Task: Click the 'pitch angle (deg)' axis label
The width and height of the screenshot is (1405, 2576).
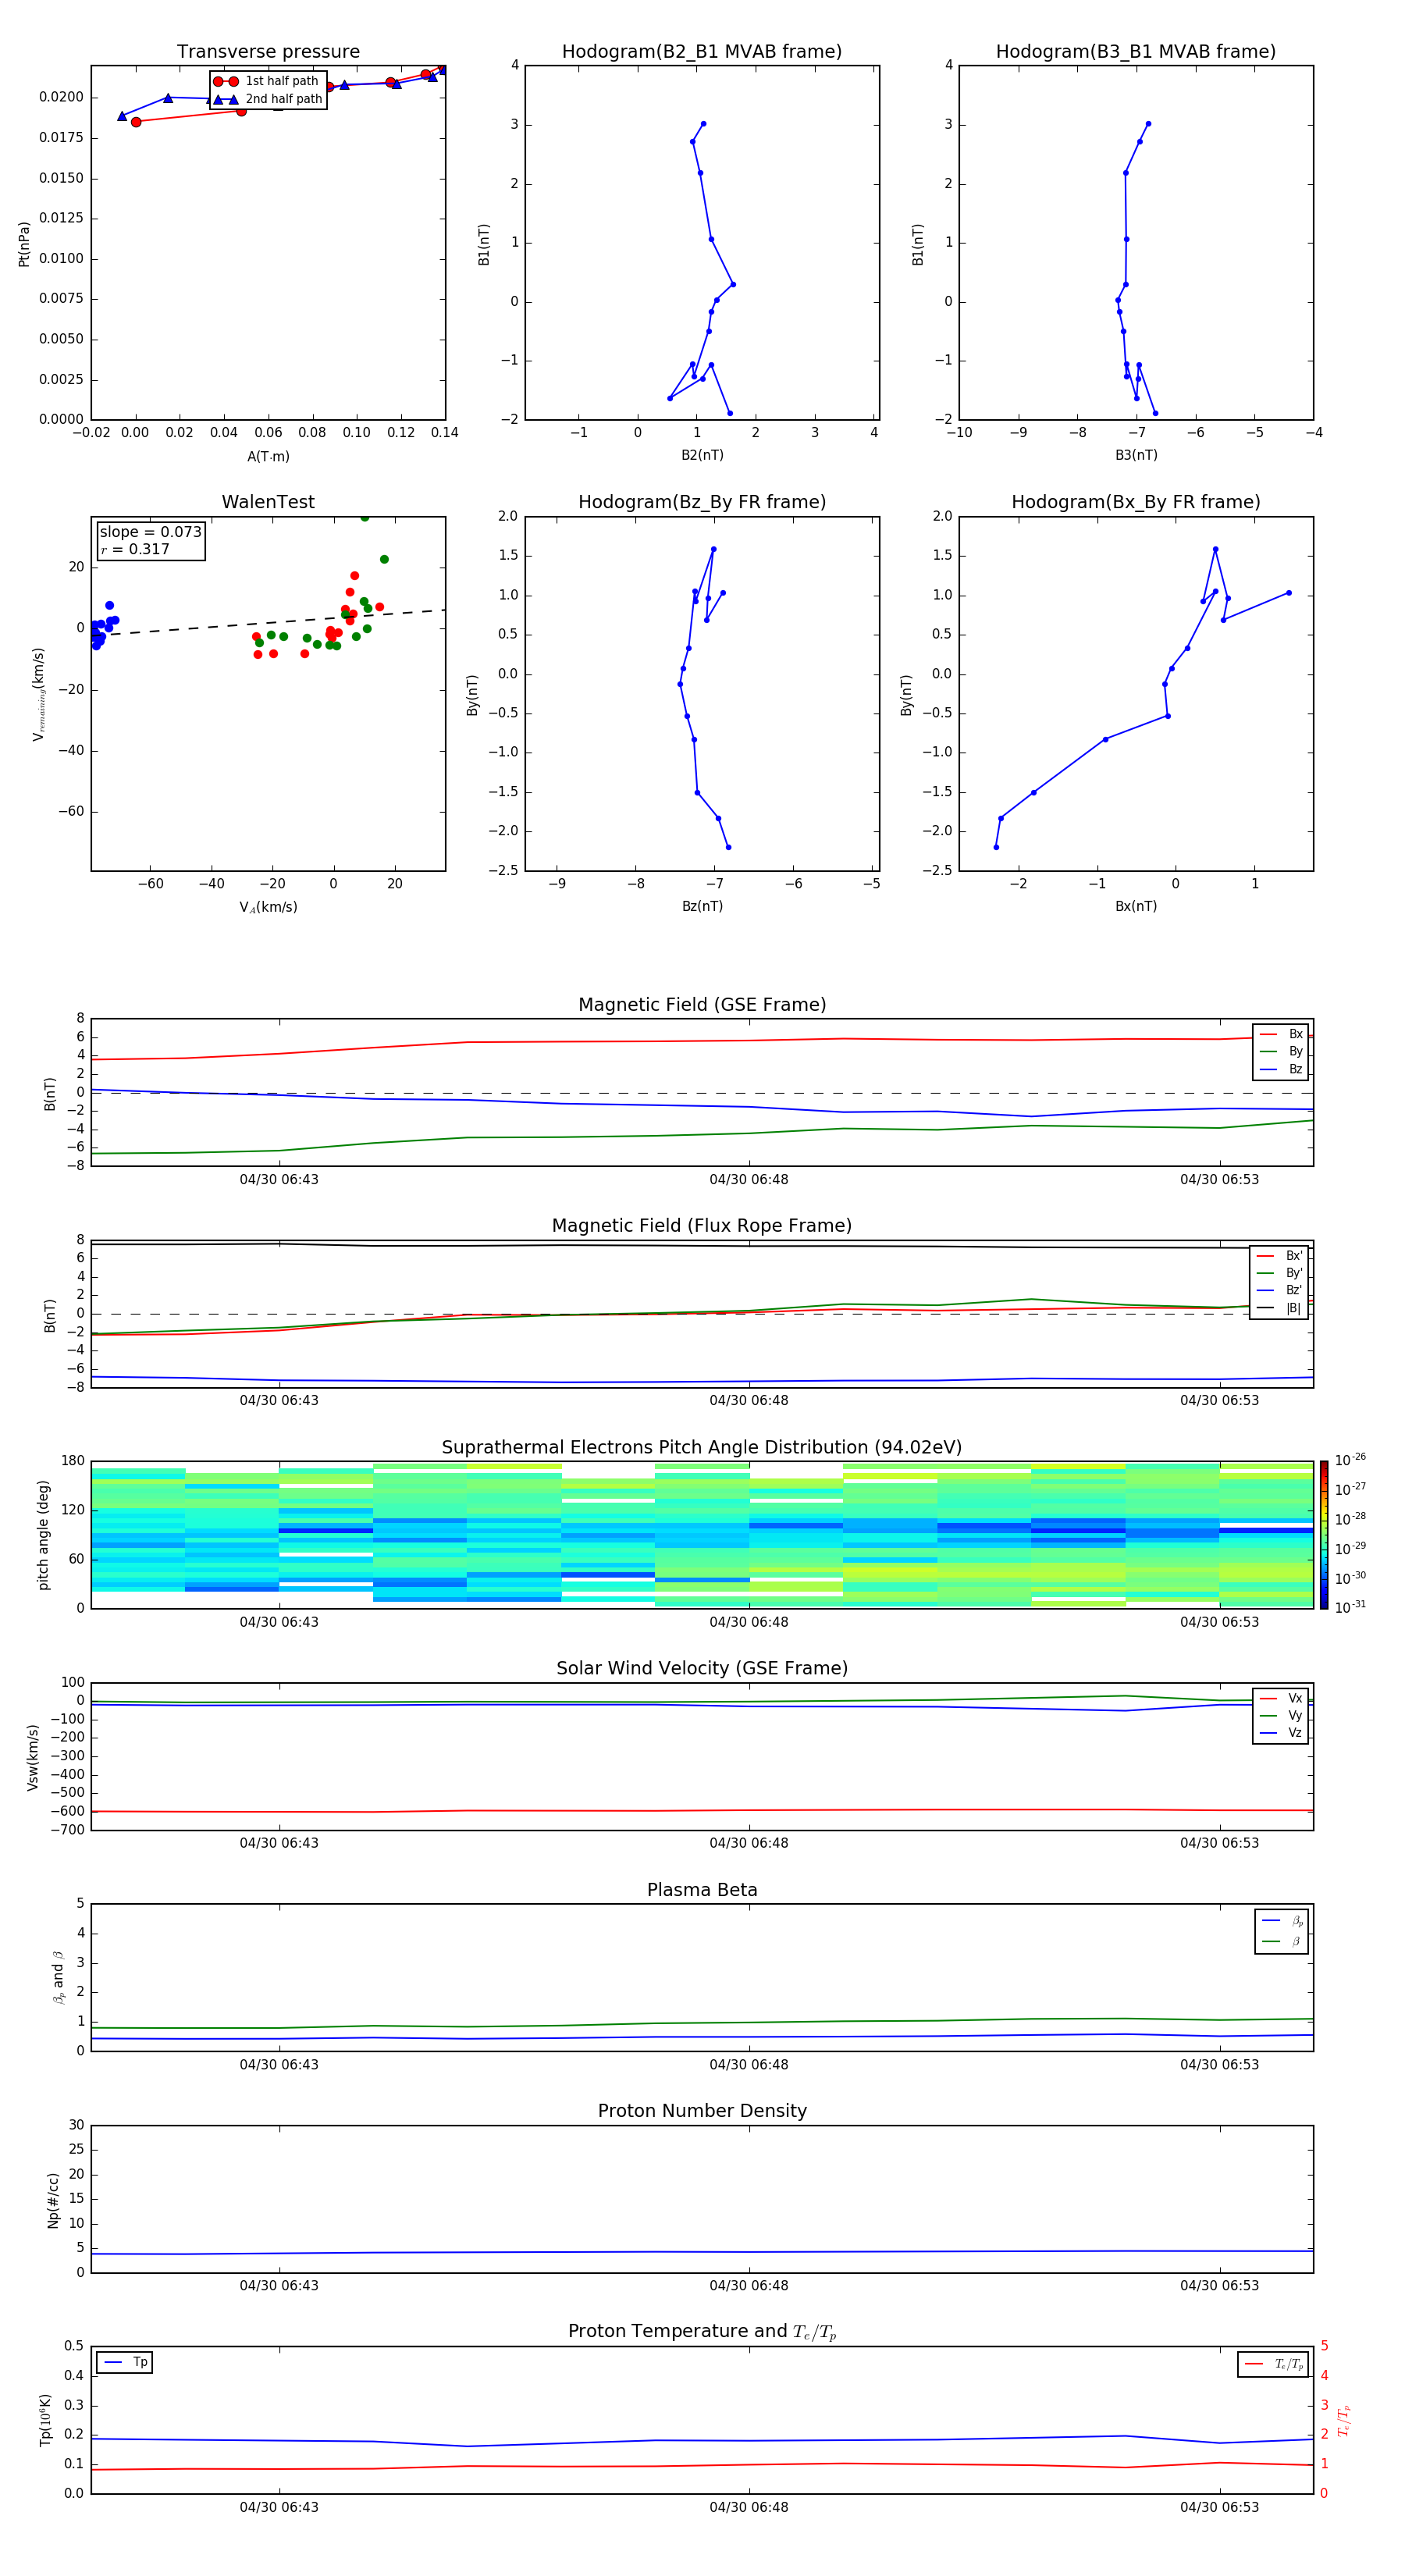Action: click(x=43, y=1535)
